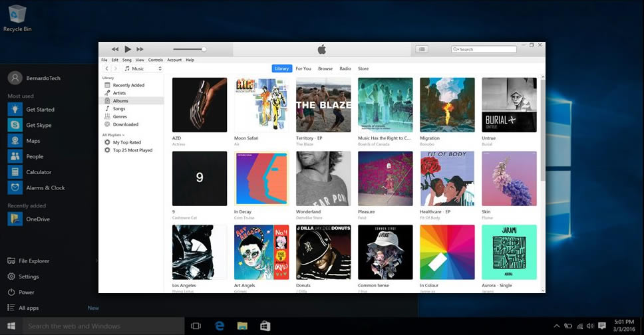Open Recently Added in the library sidebar

(128, 85)
